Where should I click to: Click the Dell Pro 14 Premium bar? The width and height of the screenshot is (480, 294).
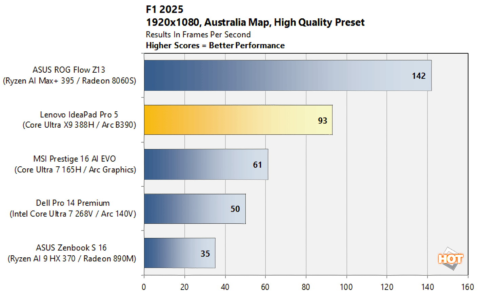pos(195,209)
